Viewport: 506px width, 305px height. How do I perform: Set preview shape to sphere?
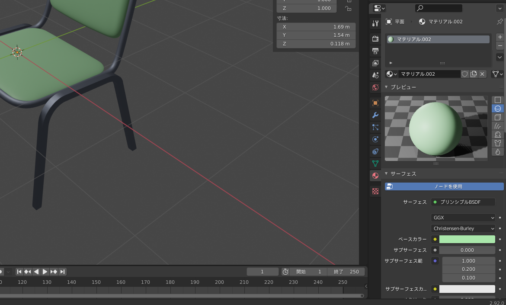[498, 109]
